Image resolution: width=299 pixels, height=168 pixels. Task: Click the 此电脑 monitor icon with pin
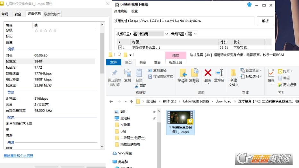point(117,118)
